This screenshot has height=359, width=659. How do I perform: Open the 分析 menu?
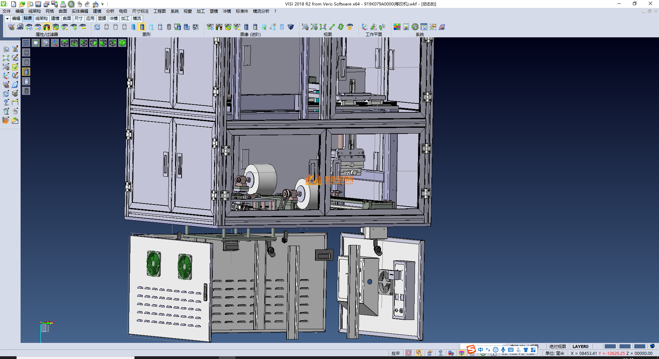(x=110, y=11)
